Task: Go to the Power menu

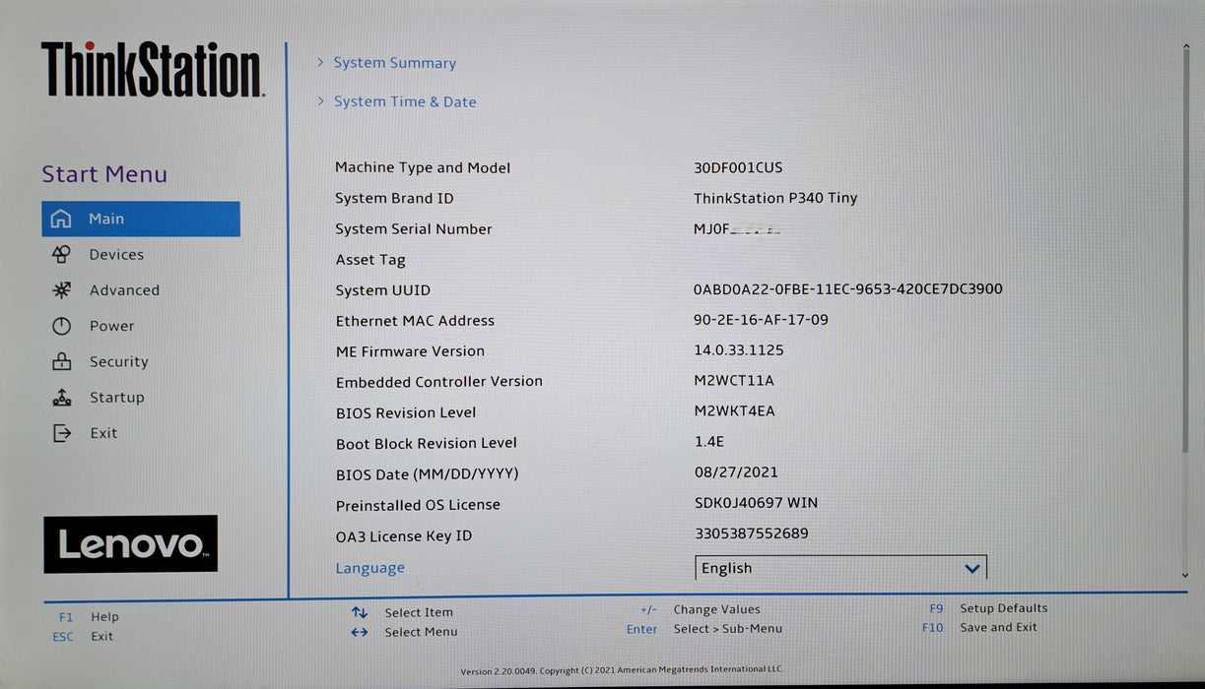Action: 111,326
